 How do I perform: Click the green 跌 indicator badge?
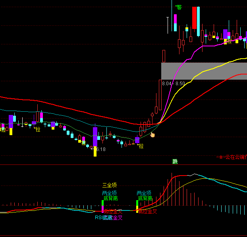[x=175, y=161]
